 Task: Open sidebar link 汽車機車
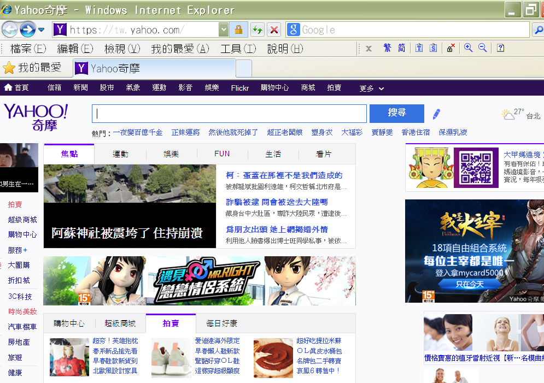(x=22, y=327)
